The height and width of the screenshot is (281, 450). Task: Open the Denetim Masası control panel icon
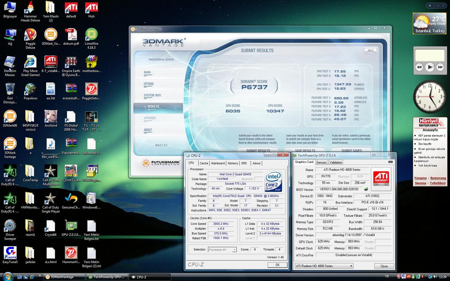[x=10, y=66]
